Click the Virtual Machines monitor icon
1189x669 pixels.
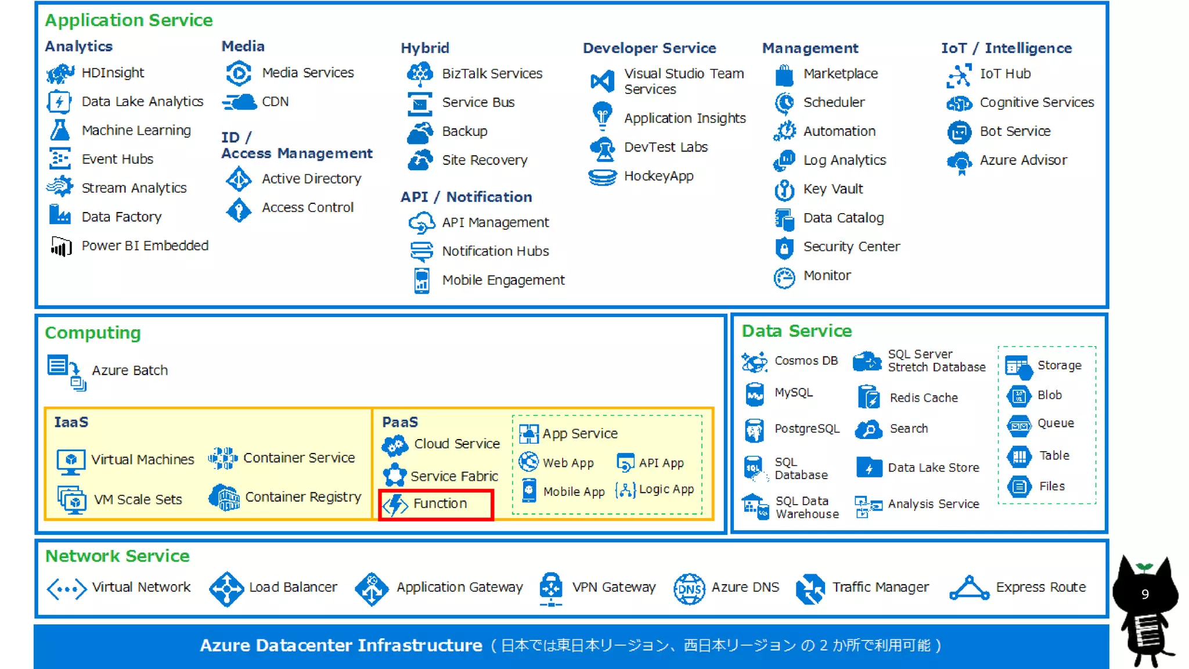[71, 461]
